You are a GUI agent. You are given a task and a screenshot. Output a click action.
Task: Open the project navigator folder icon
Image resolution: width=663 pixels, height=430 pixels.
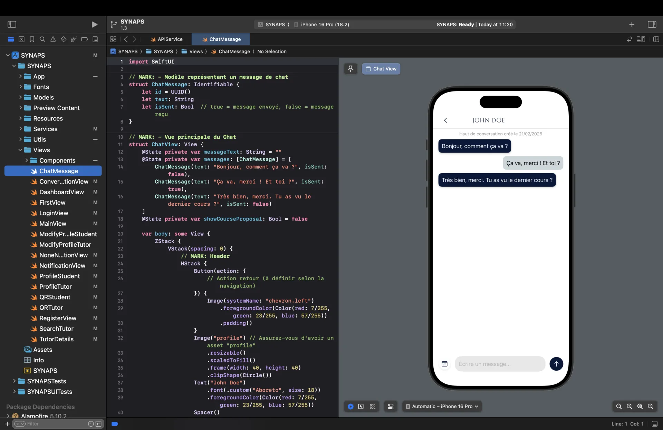(11, 39)
